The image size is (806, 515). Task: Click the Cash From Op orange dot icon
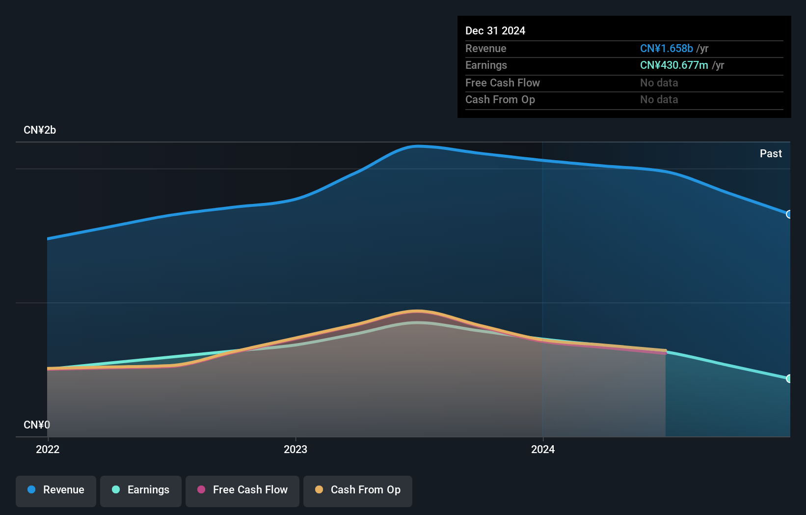[320, 490]
